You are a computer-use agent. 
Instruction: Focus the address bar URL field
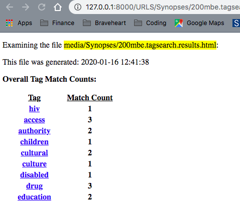162,7
